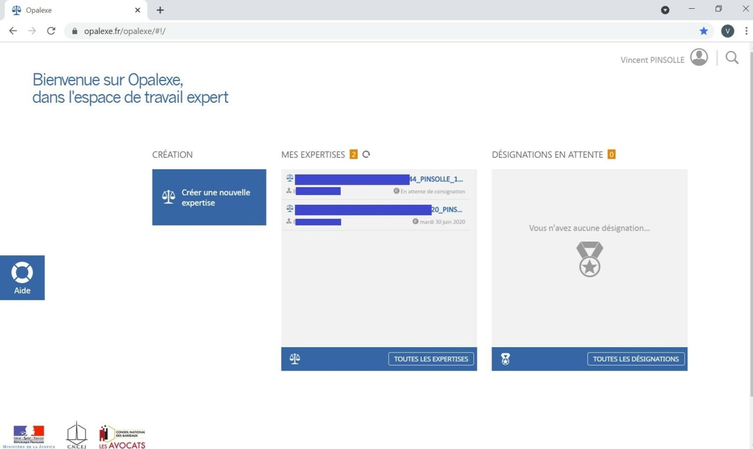Image resolution: width=753 pixels, height=449 pixels.
Task: Click scales icon beside second expertise
Action: click(290, 209)
